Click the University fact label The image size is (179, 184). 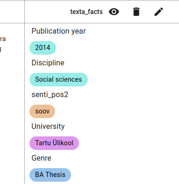48,127
